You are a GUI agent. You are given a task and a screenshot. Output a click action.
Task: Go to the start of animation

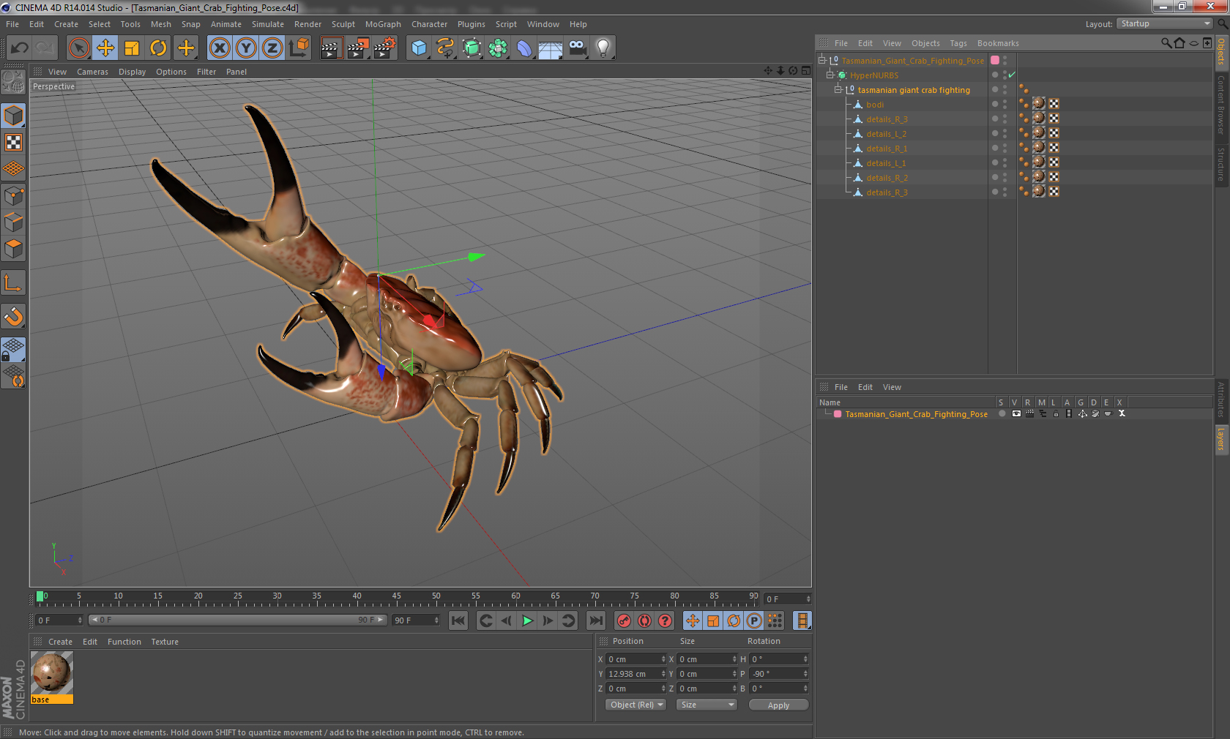pyautogui.click(x=458, y=620)
